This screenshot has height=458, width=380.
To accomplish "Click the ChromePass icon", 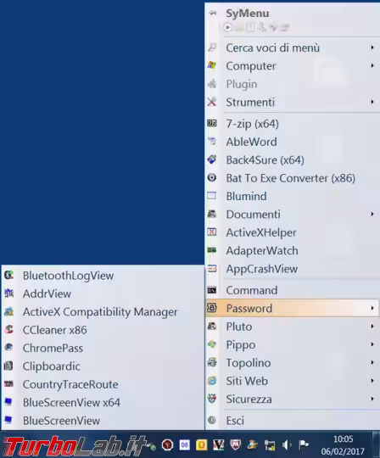I will pos(9,348).
